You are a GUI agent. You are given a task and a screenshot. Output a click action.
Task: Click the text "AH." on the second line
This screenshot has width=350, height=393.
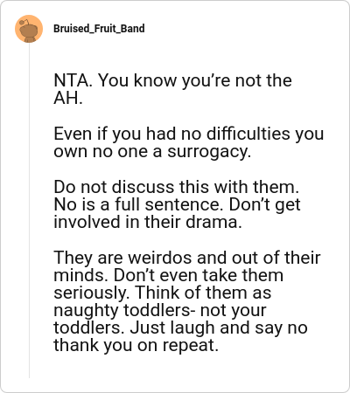click(68, 98)
